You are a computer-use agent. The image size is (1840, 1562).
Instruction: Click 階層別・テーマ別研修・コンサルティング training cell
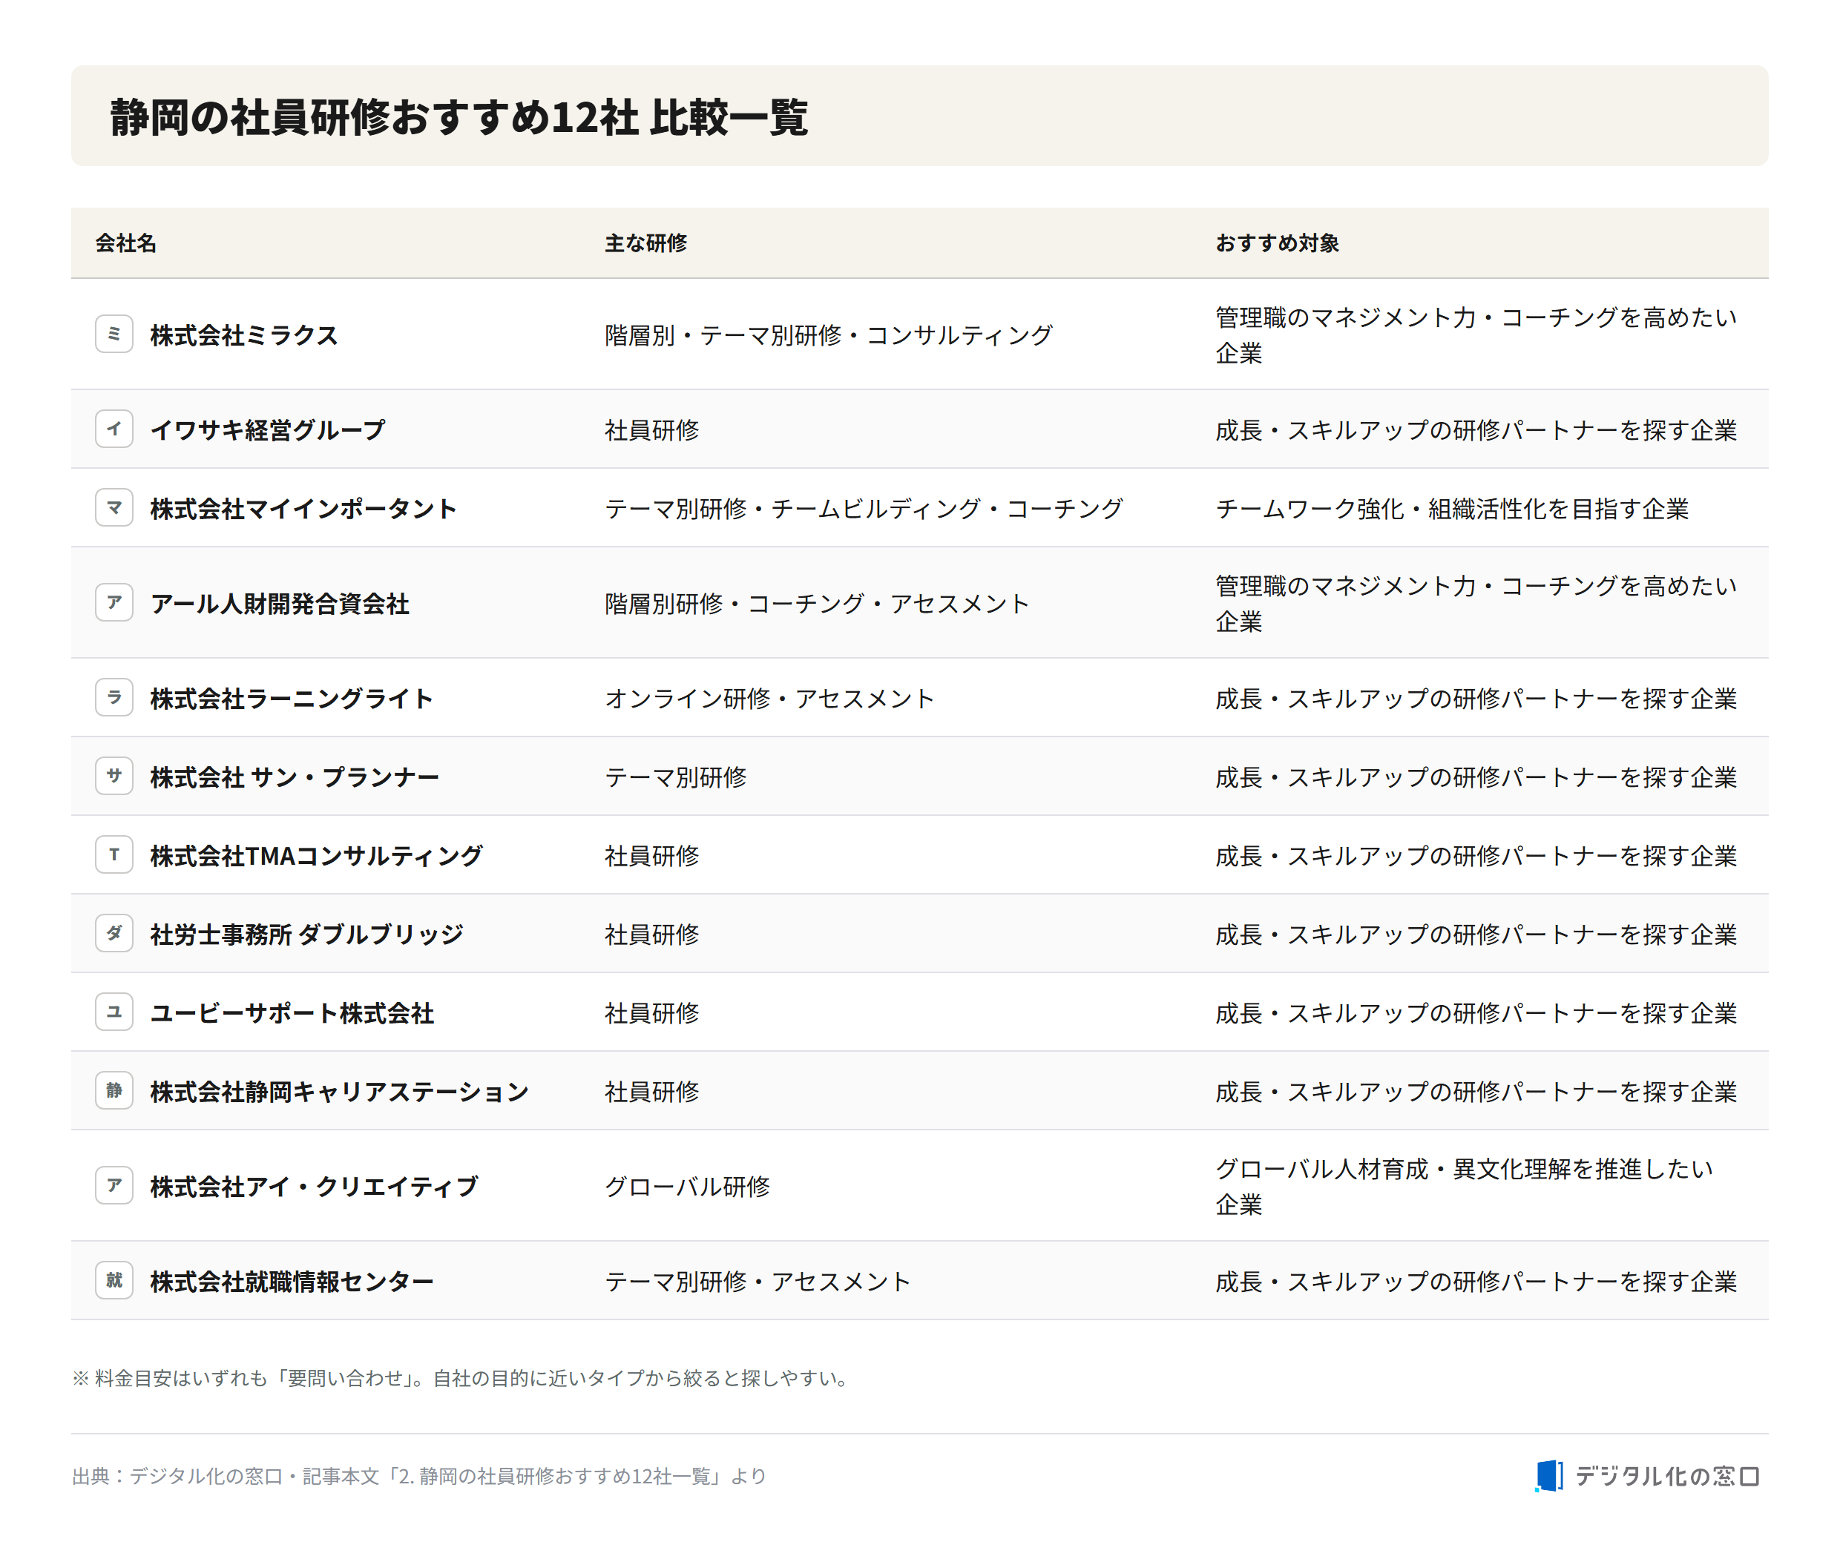click(x=828, y=335)
